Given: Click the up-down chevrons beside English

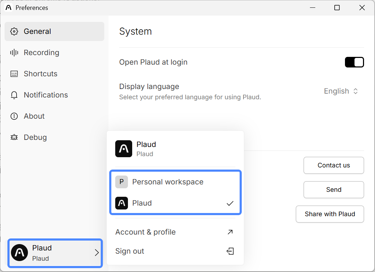Looking at the screenshot, I should (356, 91).
